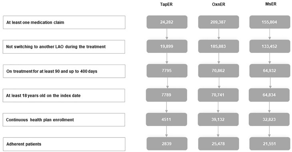The height and width of the screenshot is (152, 292).
Task: Select the 'Adherent patients' box
Action: tap(64, 144)
